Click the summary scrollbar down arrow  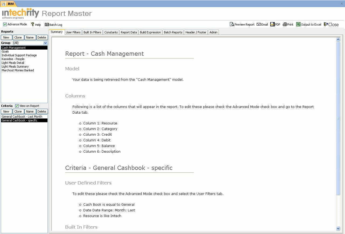point(338,228)
